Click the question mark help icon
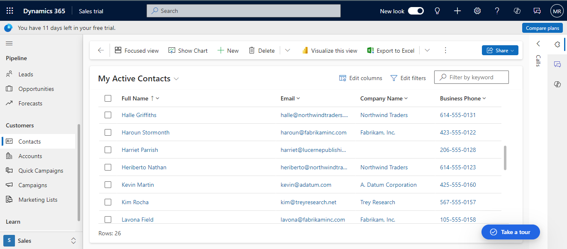The image size is (567, 249). click(497, 11)
